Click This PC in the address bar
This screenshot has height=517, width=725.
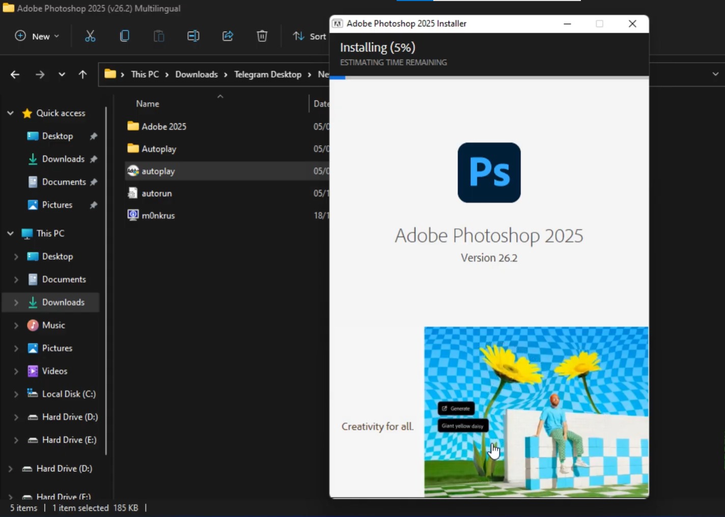145,74
